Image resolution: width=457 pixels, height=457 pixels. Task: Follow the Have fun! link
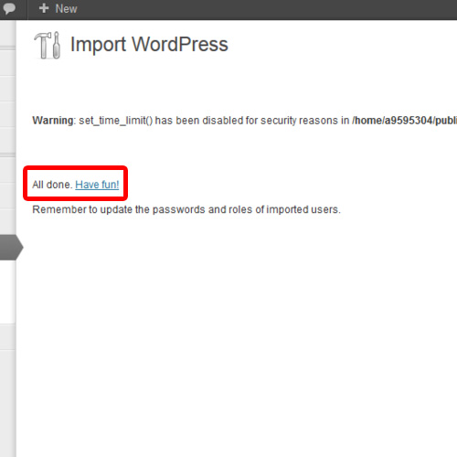coord(97,185)
